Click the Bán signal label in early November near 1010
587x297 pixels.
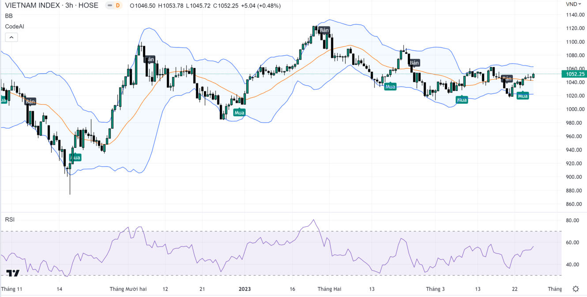(x=30, y=102)
